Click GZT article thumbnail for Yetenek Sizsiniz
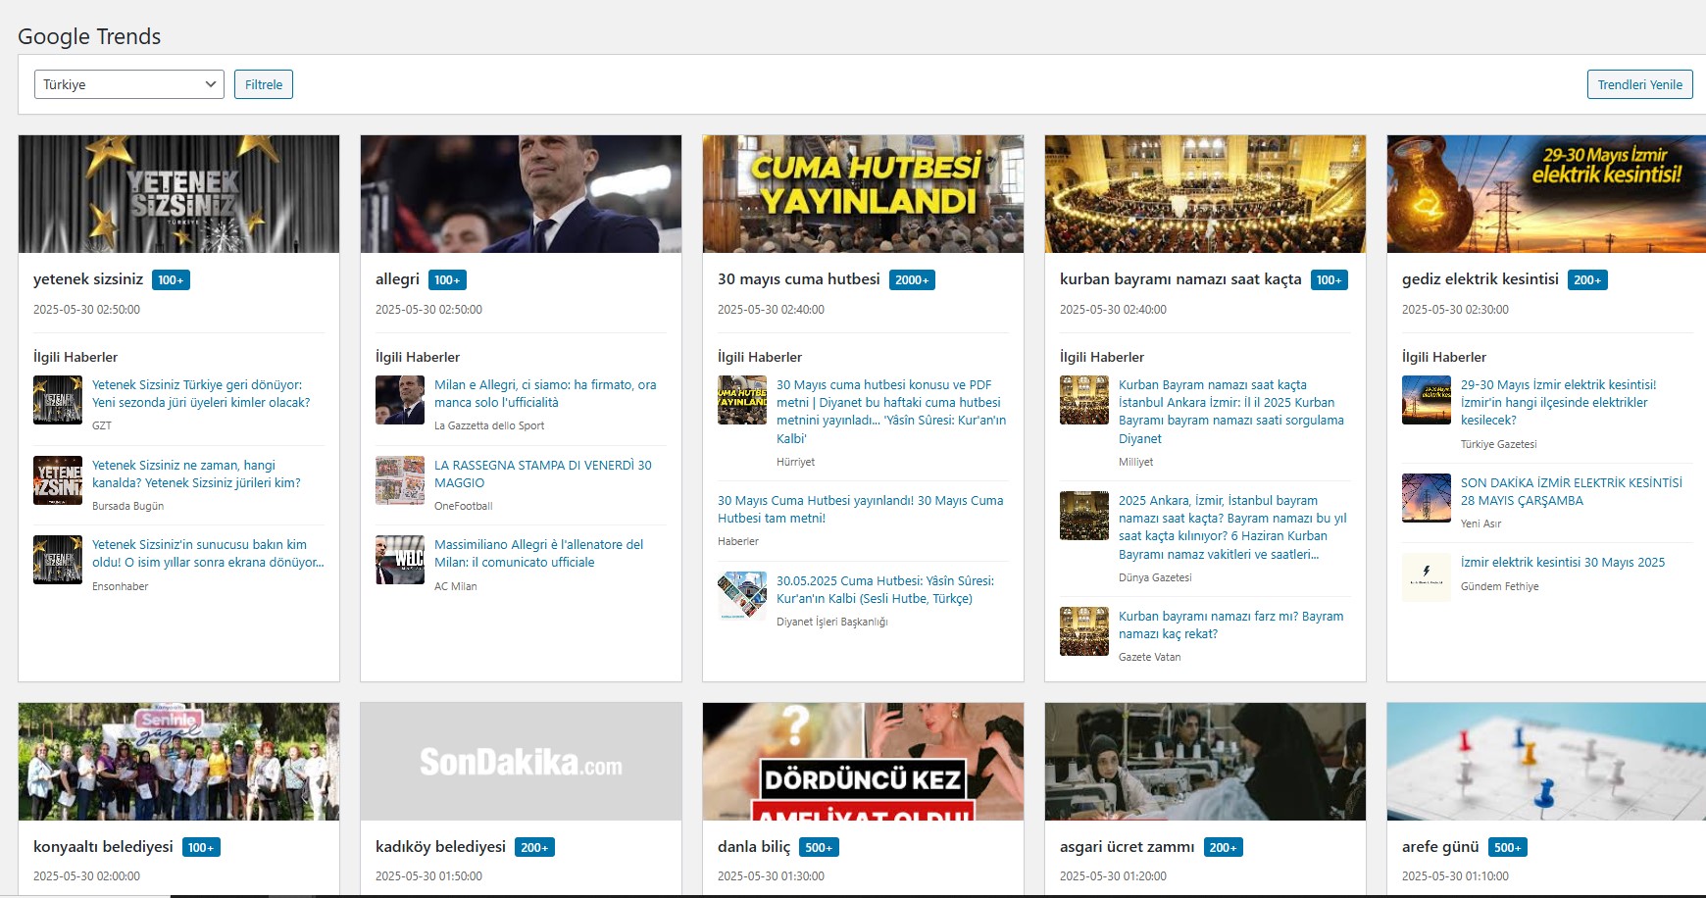 point(58,400)
